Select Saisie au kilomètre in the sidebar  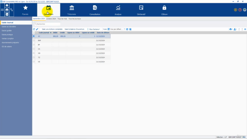(x=8, y=27)
